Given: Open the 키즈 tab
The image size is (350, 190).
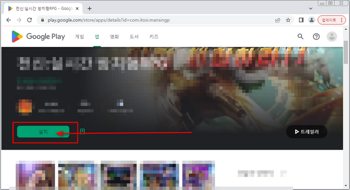Looking at the screenshot, I should coord(154,37).
